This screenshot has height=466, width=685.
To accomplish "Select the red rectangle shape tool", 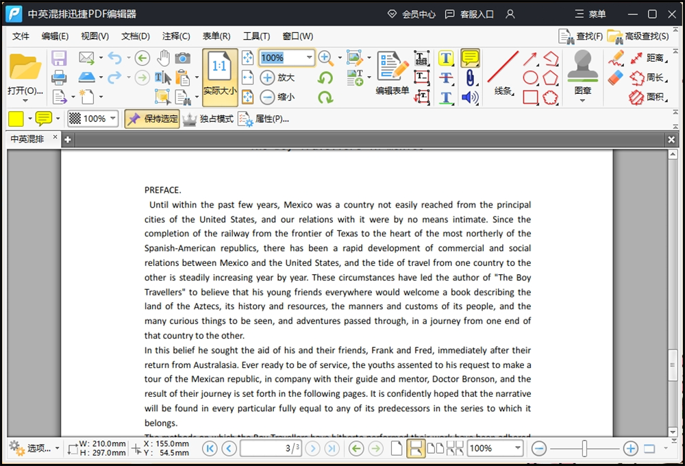I will pos(530,97).
